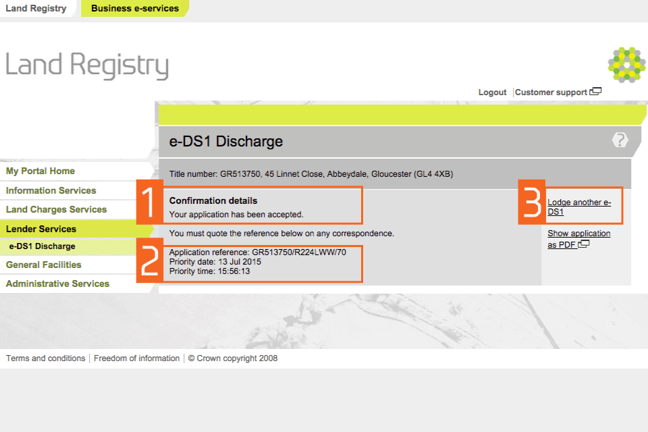Expand Information Services menu
This screenshot has width=648, height=432.
51,191
